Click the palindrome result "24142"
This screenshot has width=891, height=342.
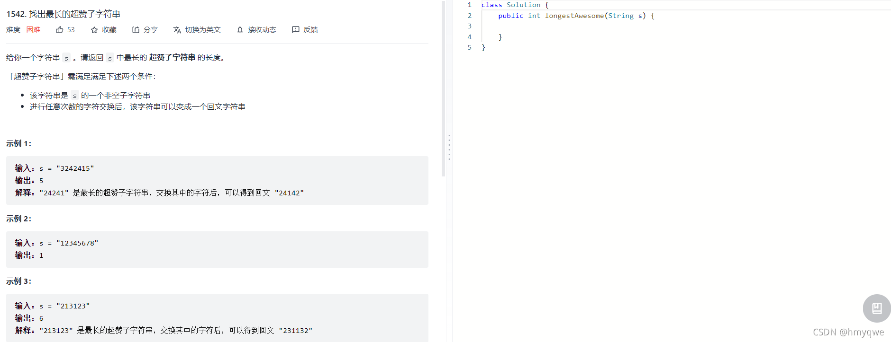click(289, 193)
